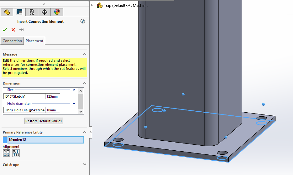The image size is (293, 175).
Task: Choose the first alignment option icon
Action: coord(7,153)
